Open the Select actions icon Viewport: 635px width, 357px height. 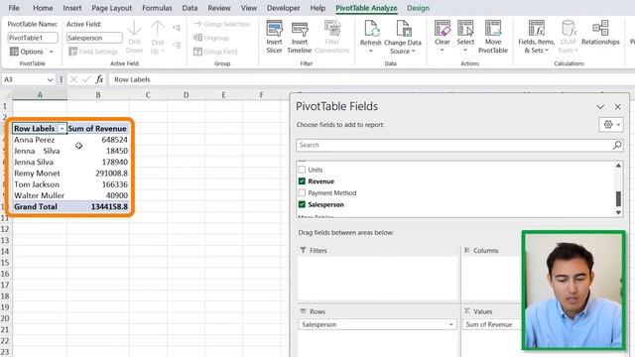click(465, 29)
